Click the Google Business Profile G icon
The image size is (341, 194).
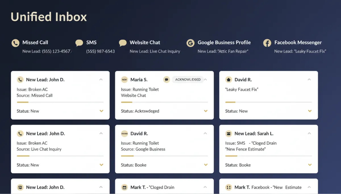[x=190, y=43]
